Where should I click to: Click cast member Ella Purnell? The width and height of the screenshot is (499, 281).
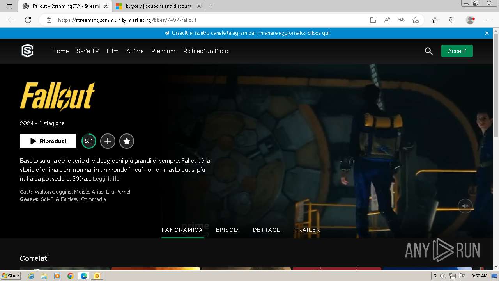click(x=119, y=192)
